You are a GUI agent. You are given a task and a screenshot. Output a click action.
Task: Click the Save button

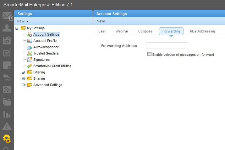(101, 21)
